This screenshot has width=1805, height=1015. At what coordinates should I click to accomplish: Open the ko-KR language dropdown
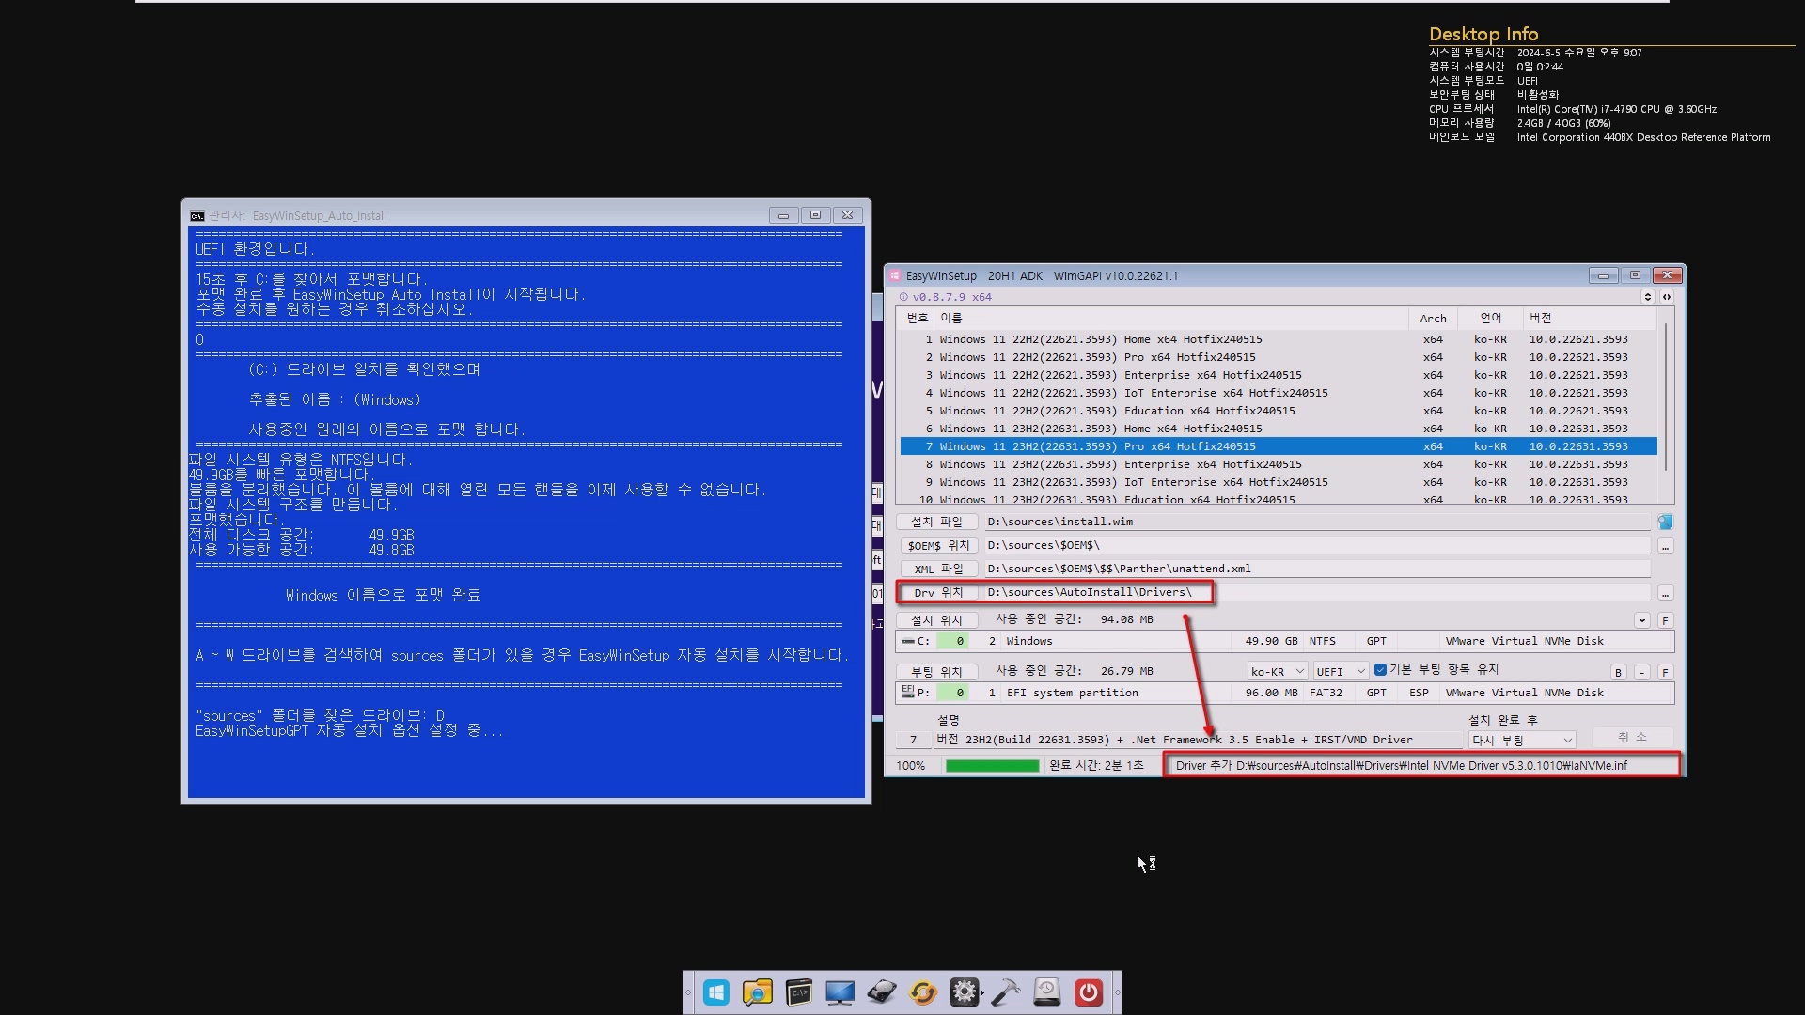(x=1277, y=671)
